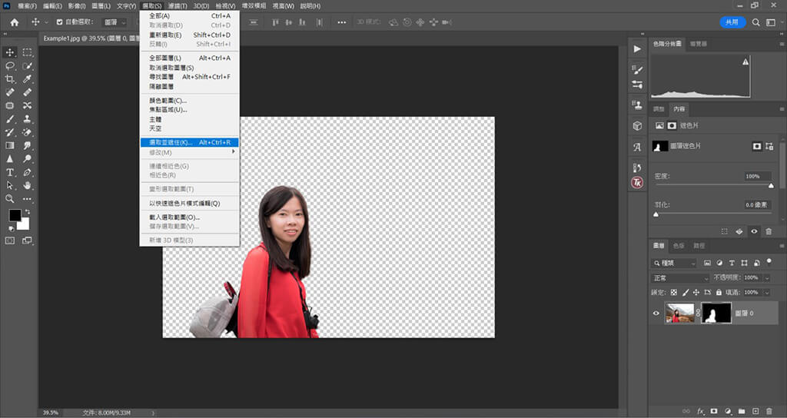Select the Horizontal Type tool
This screenshot has height=418, width=787.
coord(9,172)
